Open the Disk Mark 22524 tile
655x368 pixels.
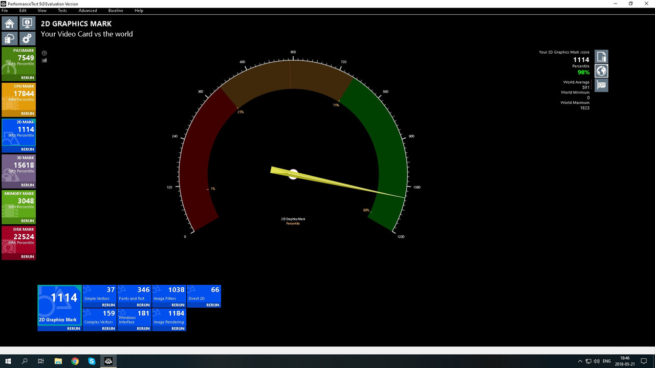19,243
